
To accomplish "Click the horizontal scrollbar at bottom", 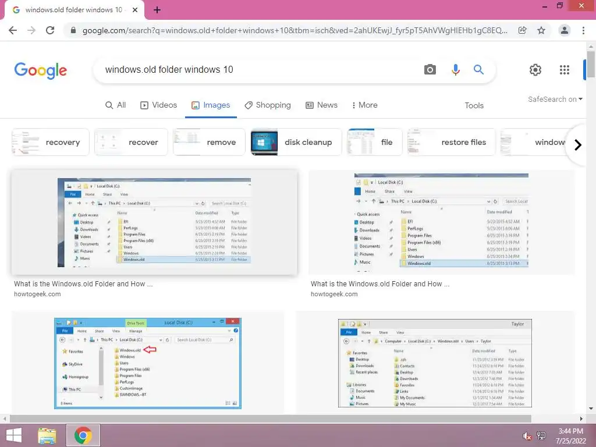I will coord(270,419).
